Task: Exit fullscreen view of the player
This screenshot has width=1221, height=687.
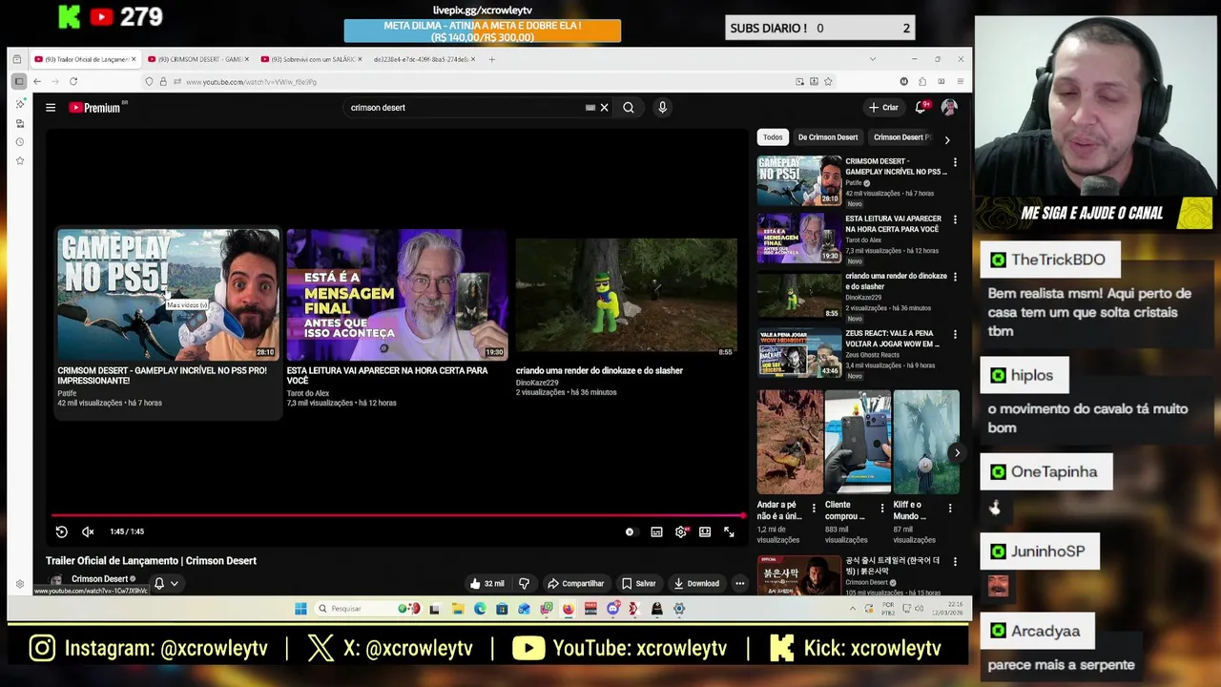Action: click(x=729, y=531)
